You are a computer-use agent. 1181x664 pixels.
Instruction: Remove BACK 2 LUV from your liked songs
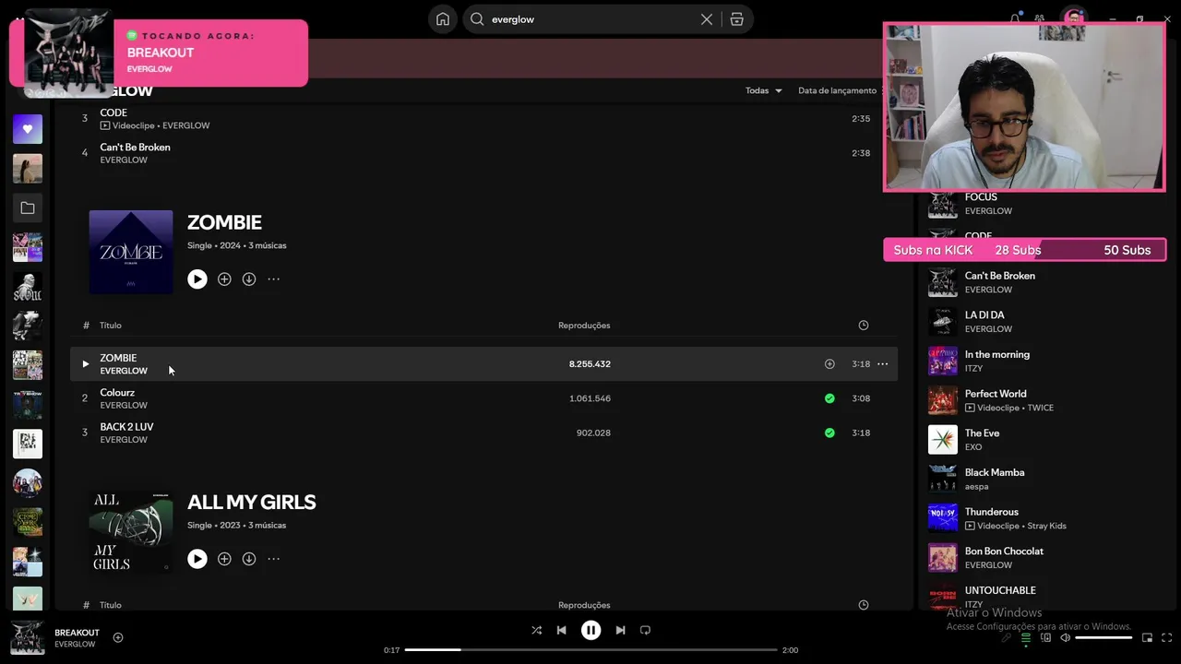pos(829,433)
